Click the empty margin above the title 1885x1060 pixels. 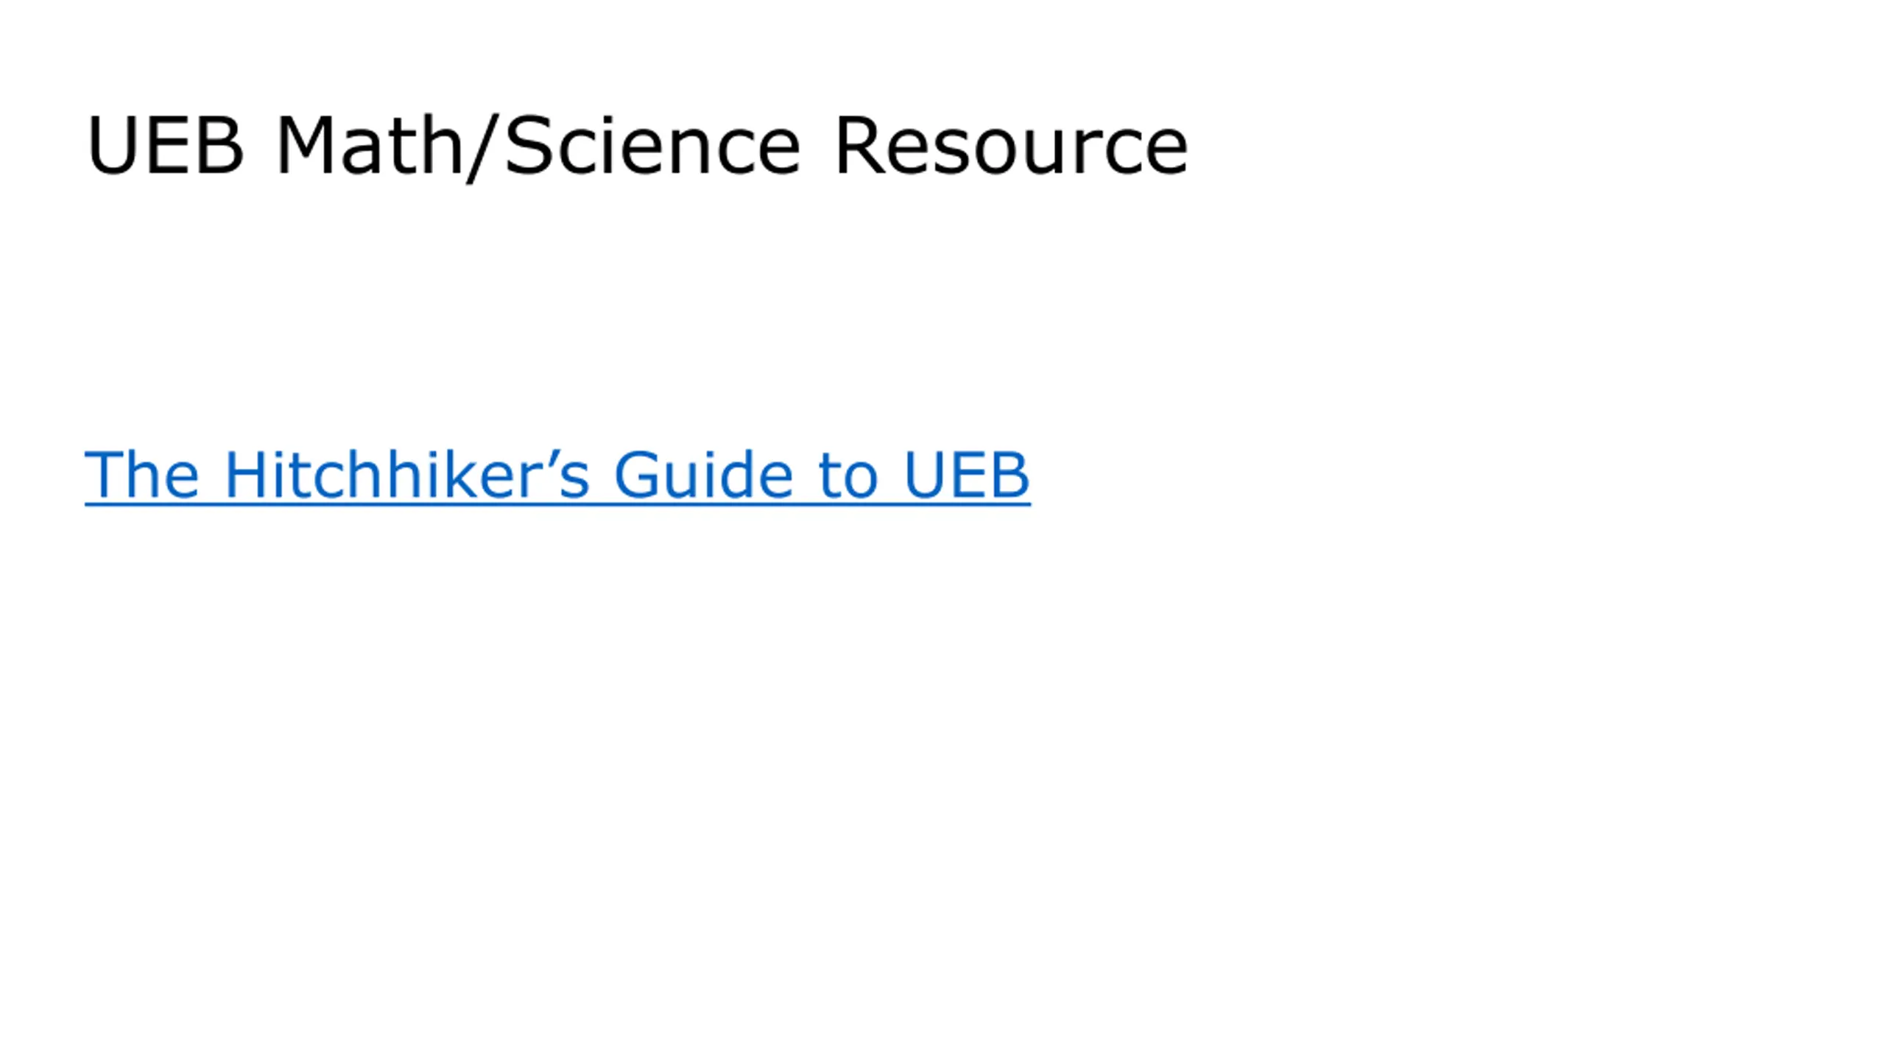[942, 48]
